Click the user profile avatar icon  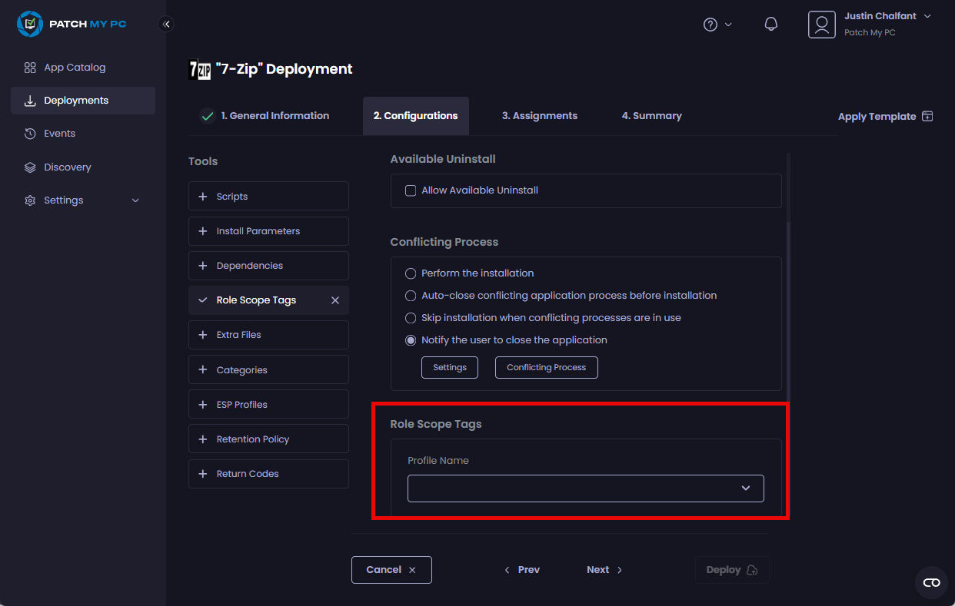821,25
